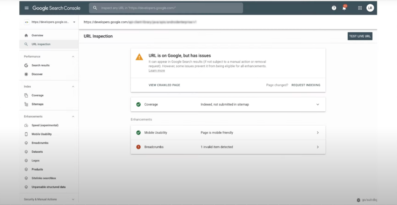
Task: Click the inspected URL text below header
Action: (x=140, y=22)
